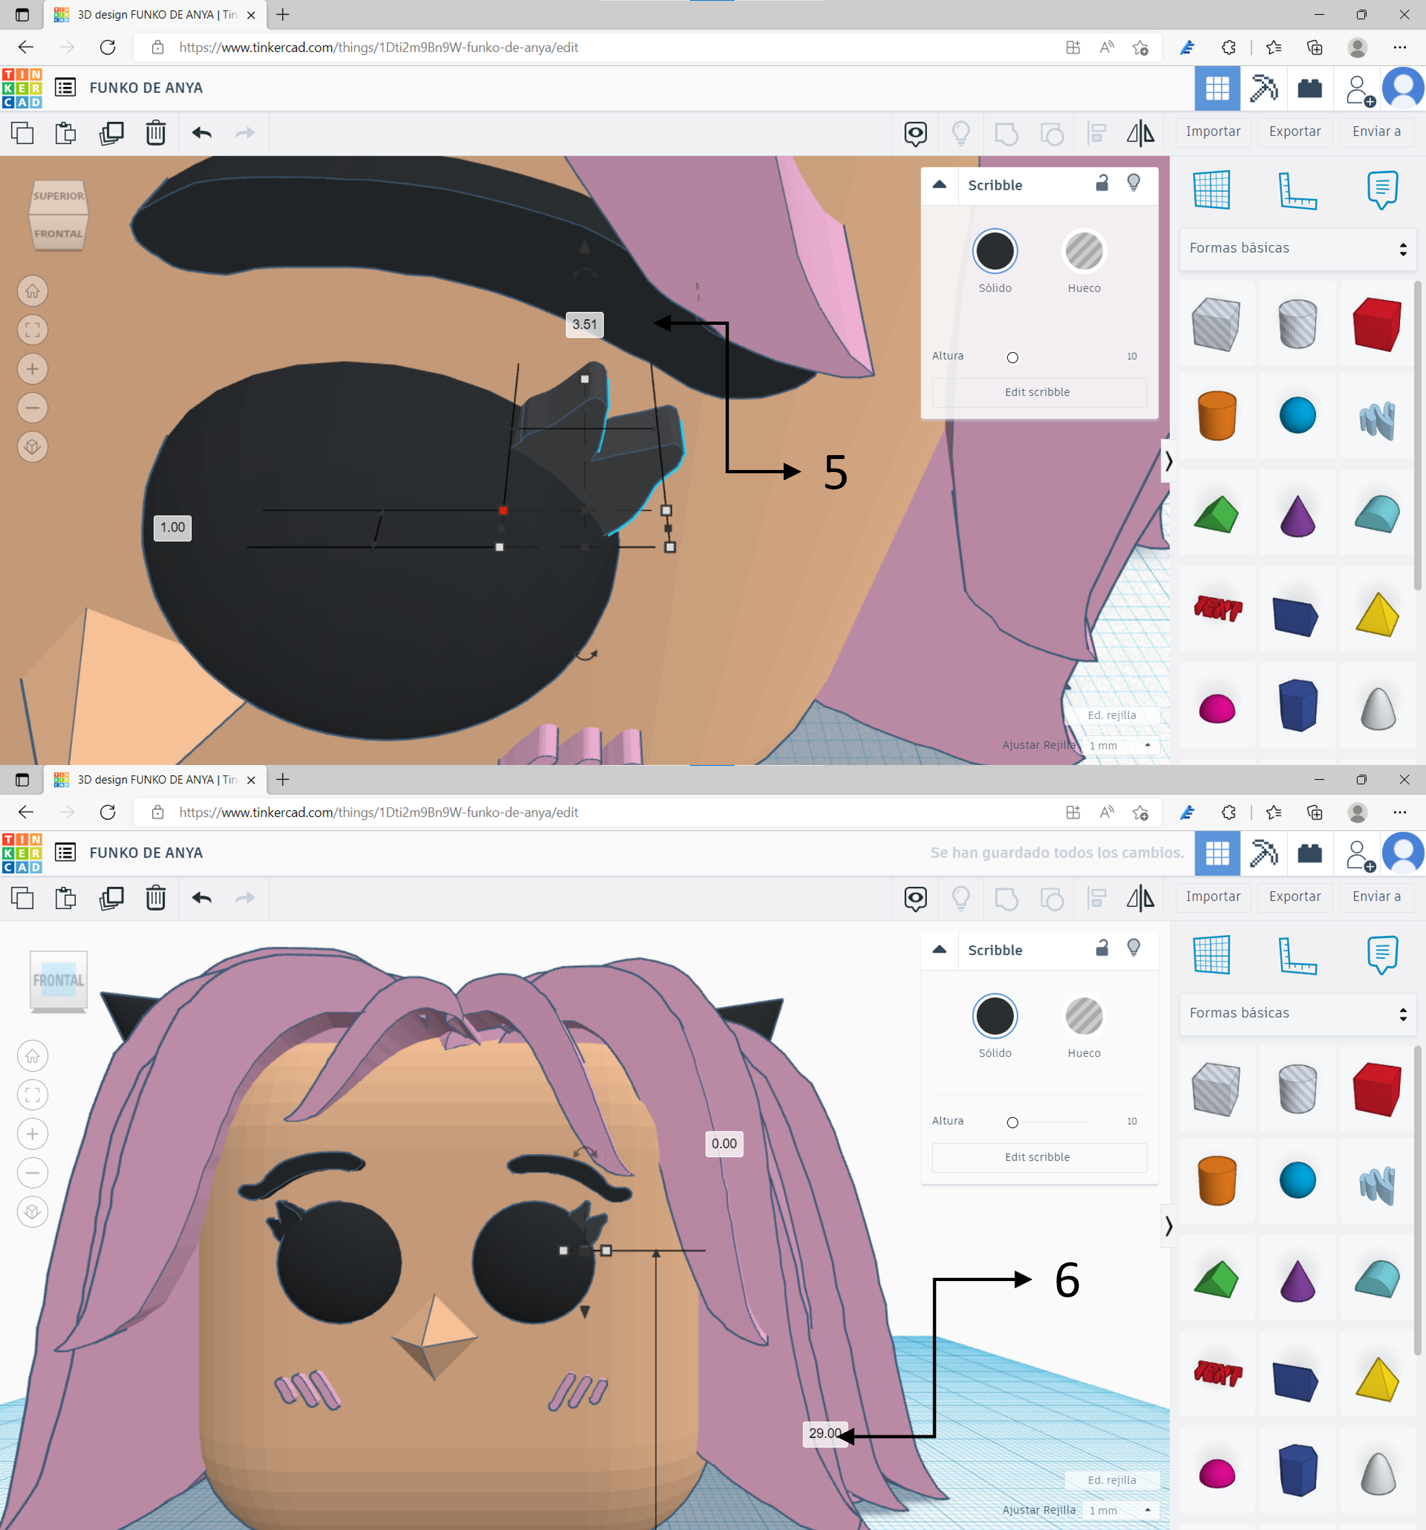Image resolution: width=1426 pixels, height=1530 pixels.
Task: Select Hueco option in top Scribble panel
Action: click(1084, 252)
